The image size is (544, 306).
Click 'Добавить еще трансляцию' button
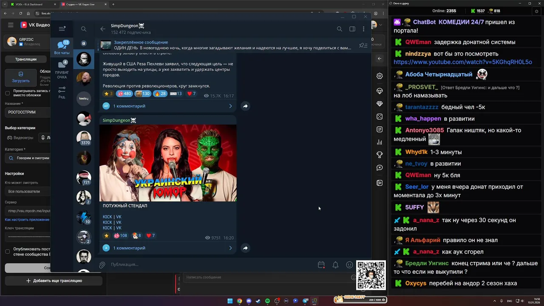[x=54, y=280]
